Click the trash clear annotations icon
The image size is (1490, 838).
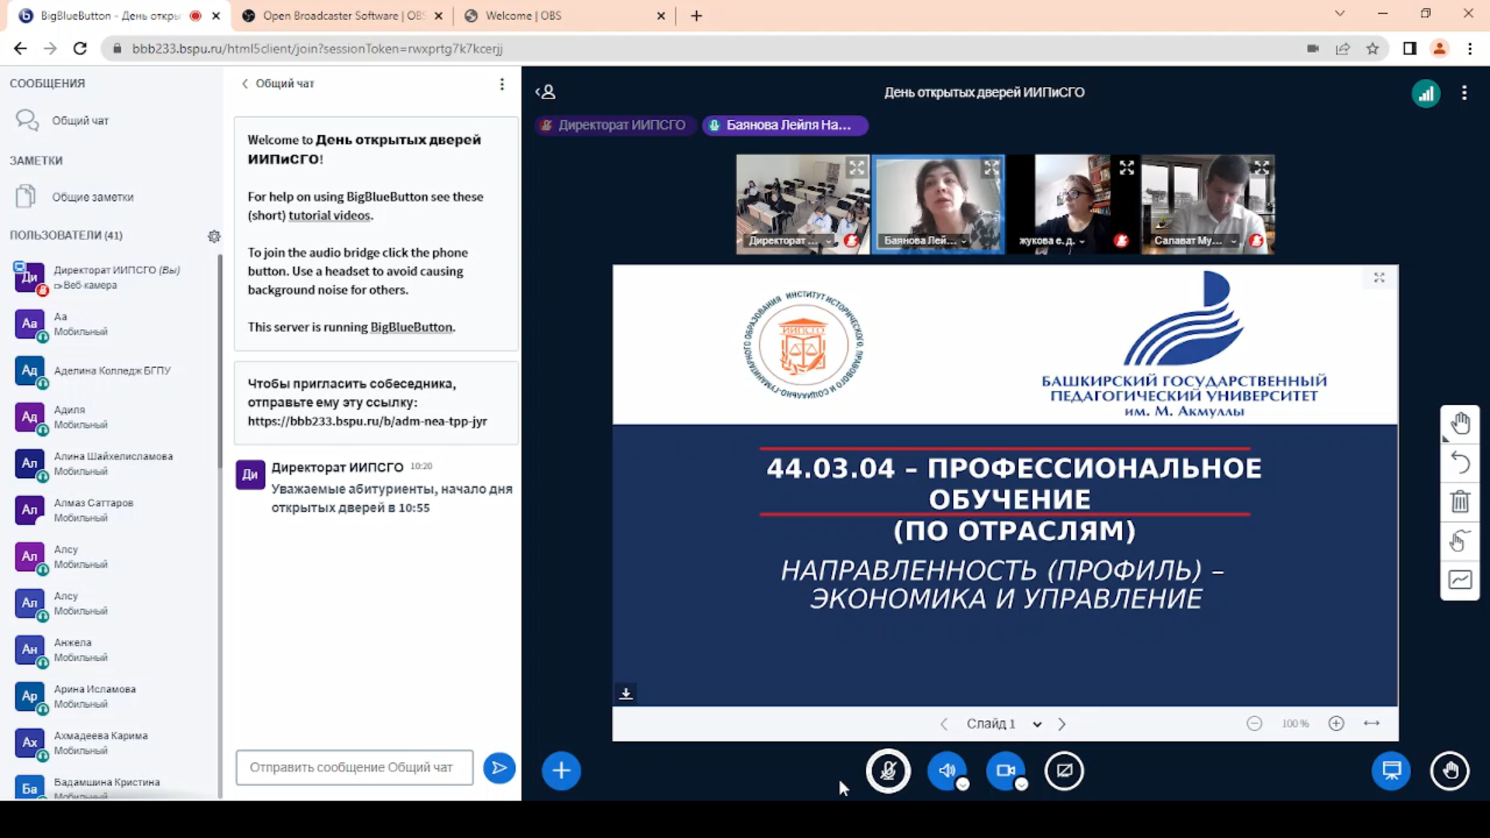pos(1460,502)
